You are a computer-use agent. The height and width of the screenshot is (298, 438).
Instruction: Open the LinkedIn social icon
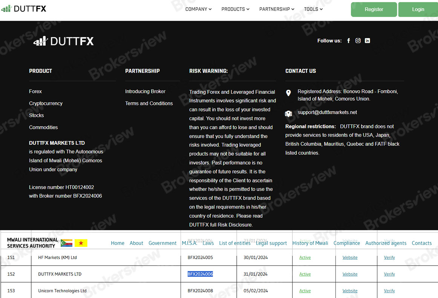(x=368, y=41)
